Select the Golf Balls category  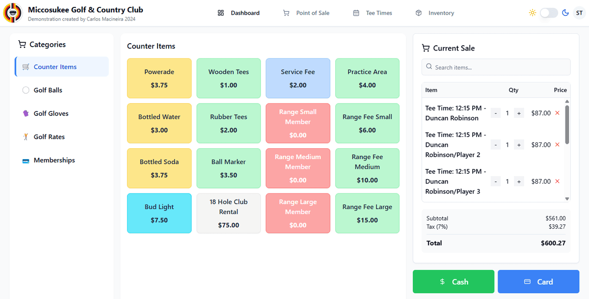(48, 90)
